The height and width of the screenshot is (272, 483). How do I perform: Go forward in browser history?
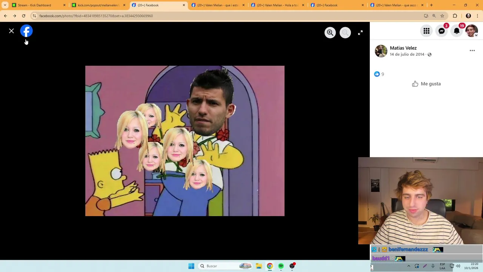[14, 16]
